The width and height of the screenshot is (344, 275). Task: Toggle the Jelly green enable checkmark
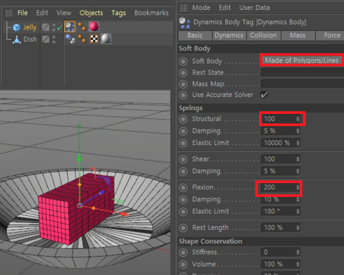[x=59, y=28]
